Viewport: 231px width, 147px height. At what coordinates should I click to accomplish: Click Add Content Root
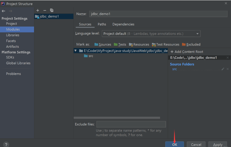[x=187, y=52]
